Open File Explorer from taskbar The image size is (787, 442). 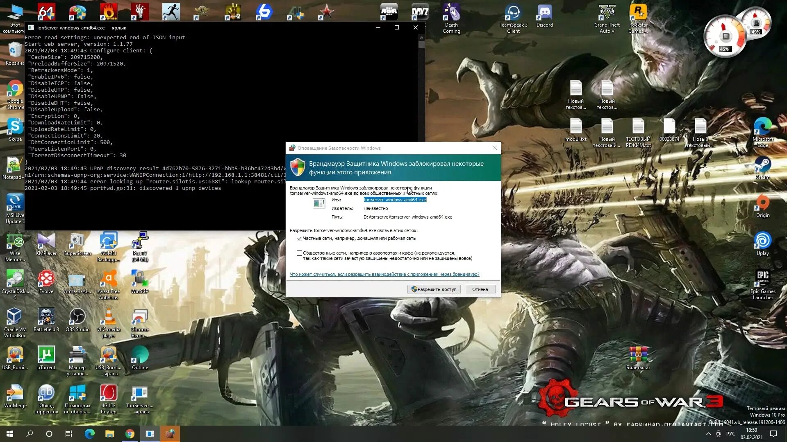point(109,434)
